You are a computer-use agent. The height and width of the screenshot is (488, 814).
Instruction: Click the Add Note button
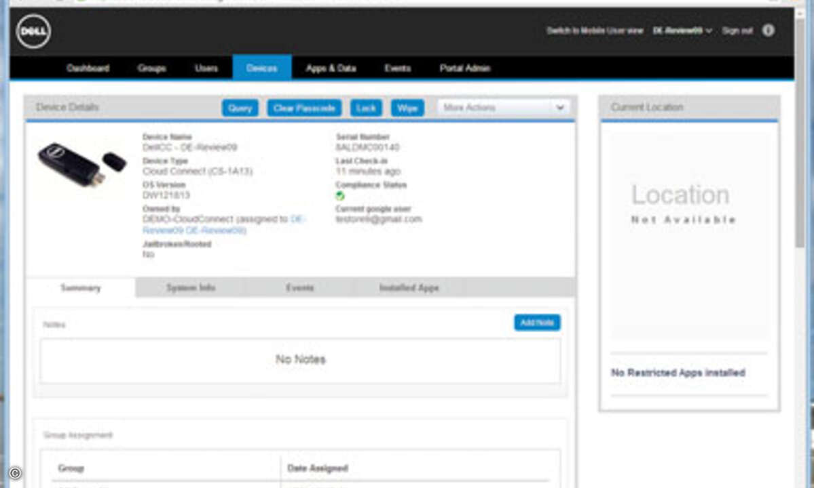point(537,322)
